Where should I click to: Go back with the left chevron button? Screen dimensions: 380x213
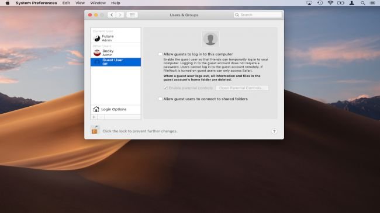click(x=112, y=15)
